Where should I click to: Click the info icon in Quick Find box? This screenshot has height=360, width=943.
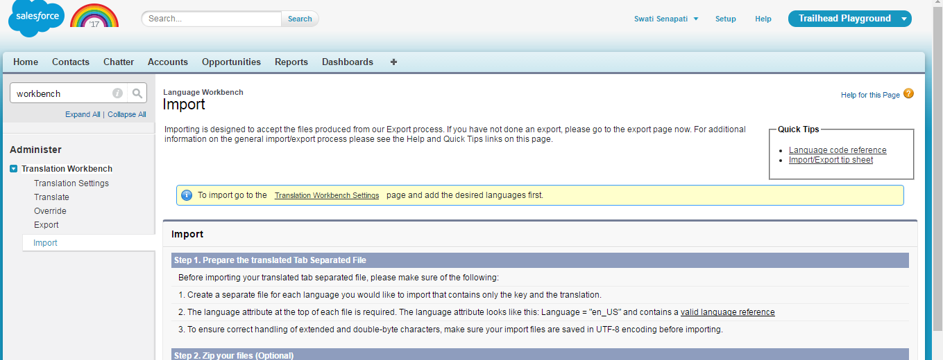pyautogui.click(x=118, y=93)
